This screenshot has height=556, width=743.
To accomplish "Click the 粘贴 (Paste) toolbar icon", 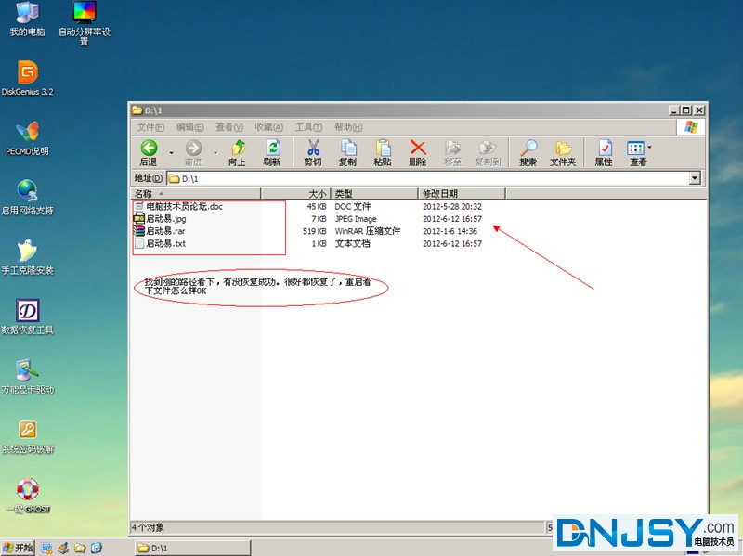I will click(x=383, y=149).
